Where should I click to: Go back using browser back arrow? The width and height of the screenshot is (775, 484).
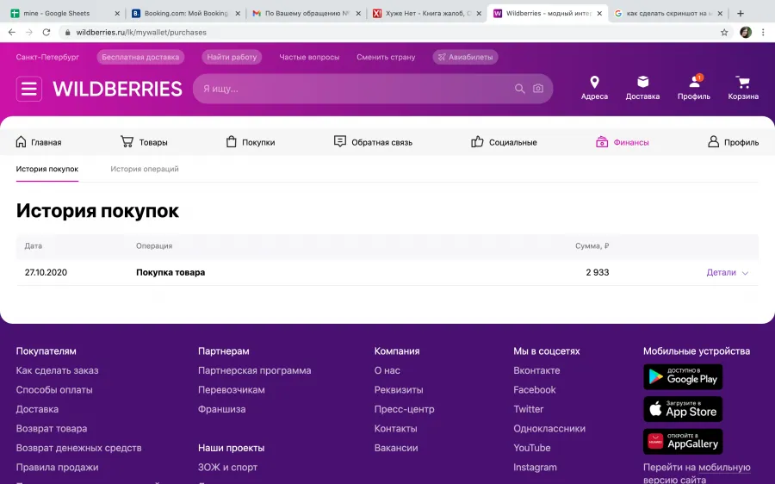coord(12,32)
